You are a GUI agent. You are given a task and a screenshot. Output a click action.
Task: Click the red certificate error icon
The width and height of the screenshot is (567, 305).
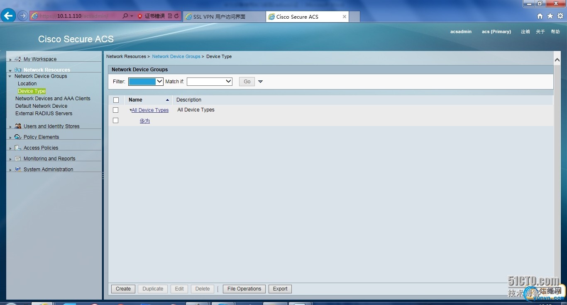140,16
